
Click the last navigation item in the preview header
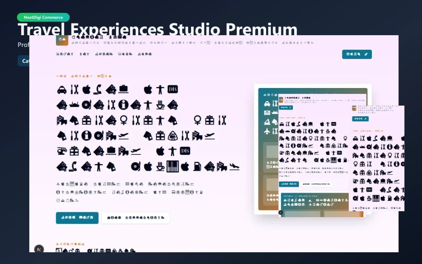[x=145, y=54]
